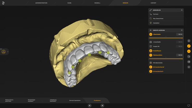The width and height of the screenshot is (192, 108).
Task: Click the next step arrow button
Action: [x=102, y=105]
